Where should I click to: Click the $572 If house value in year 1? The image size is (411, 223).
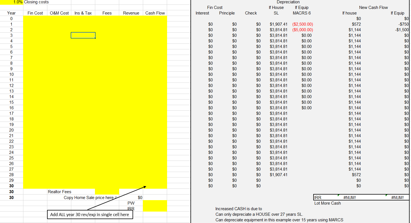click(x=356, y=24)
